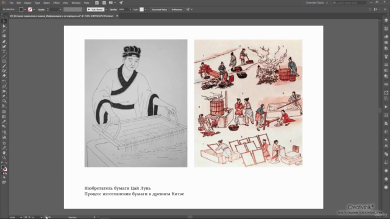Open the stroke color dropdown arrow

click(x=34, y=10)
